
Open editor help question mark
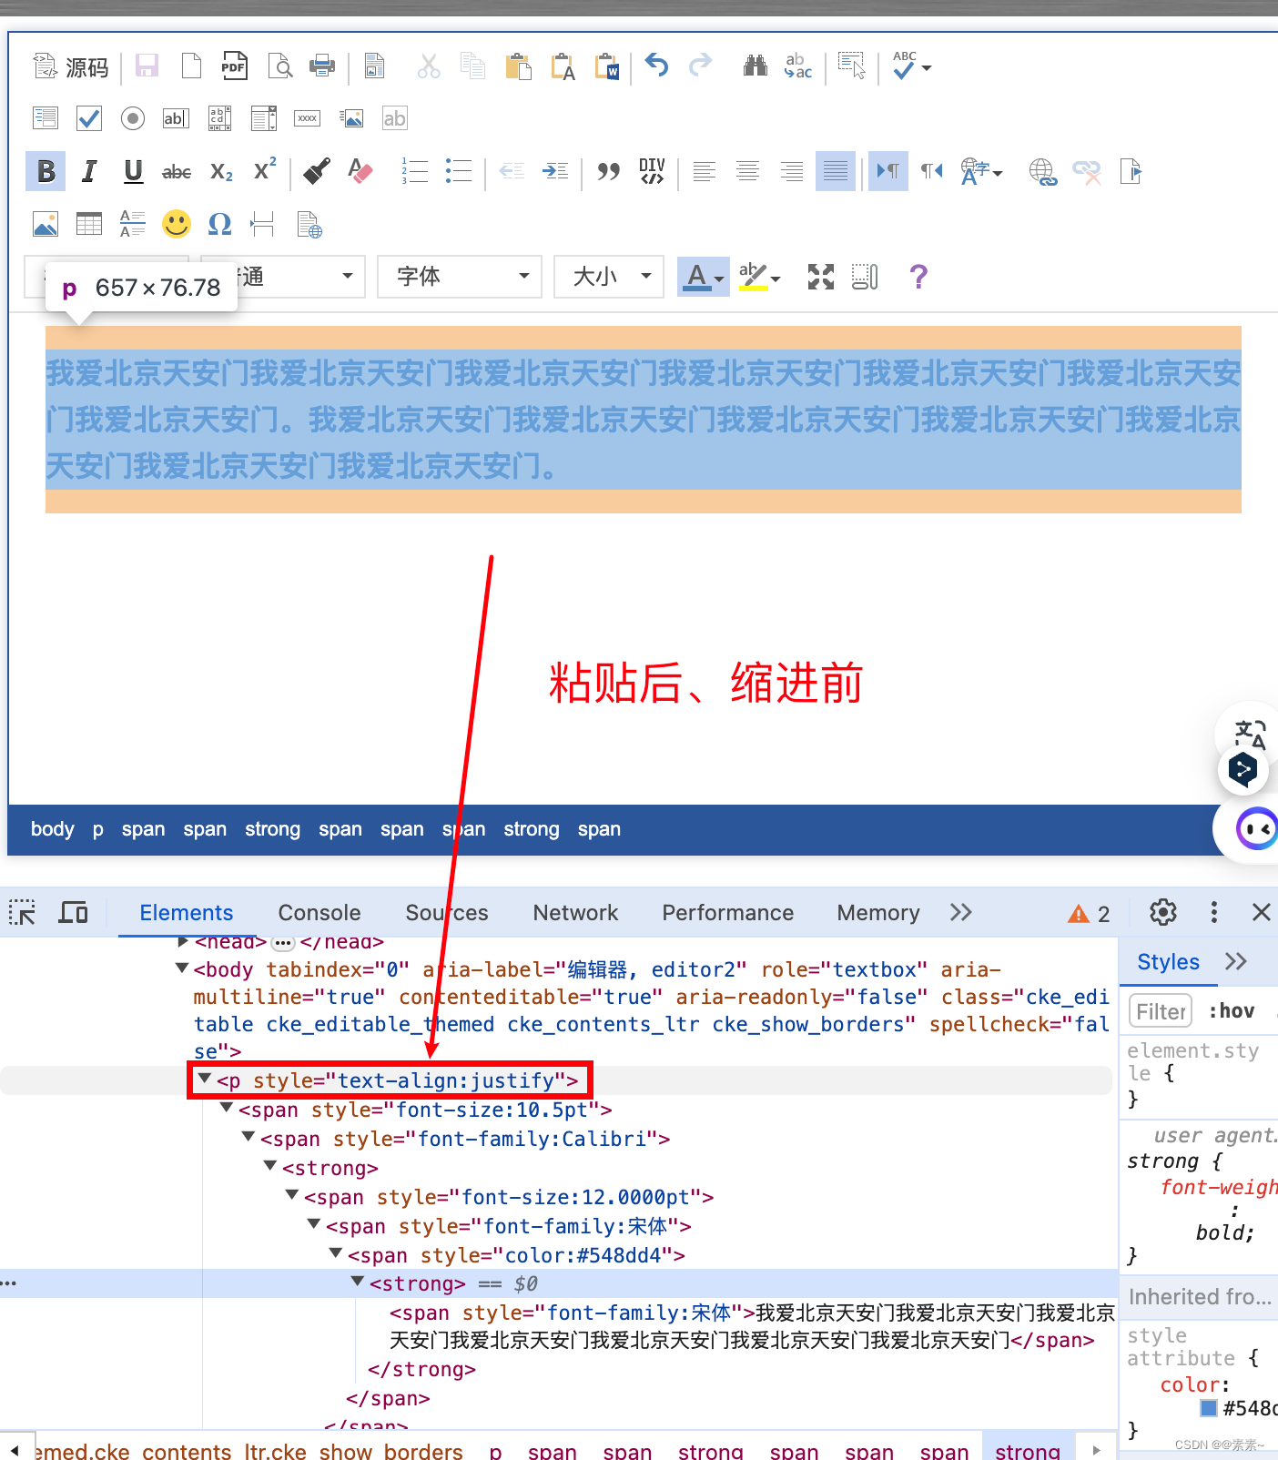(918, 277)
